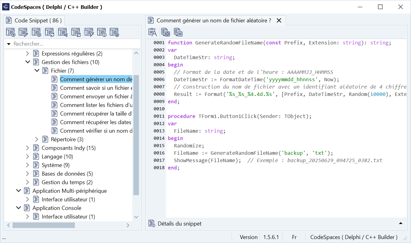The image size is (411, 243).
Task: Click the snippet lightning bolt icon
Action: [89, 32]
